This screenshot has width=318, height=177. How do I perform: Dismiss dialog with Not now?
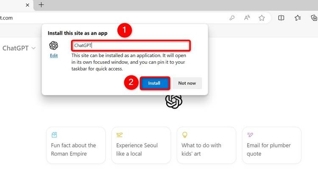[187, 83]
